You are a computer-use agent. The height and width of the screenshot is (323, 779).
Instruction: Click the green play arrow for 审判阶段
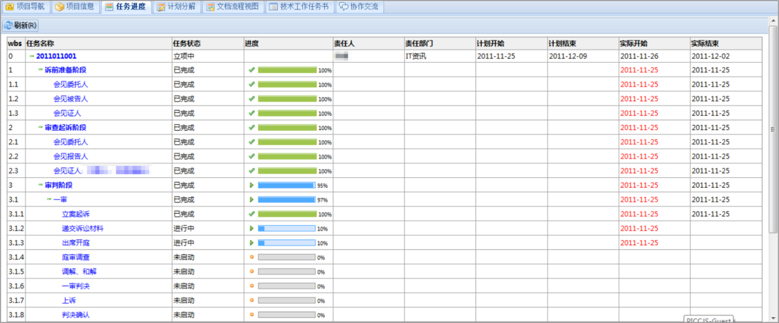pyautogui.click(x=252, y=185)
